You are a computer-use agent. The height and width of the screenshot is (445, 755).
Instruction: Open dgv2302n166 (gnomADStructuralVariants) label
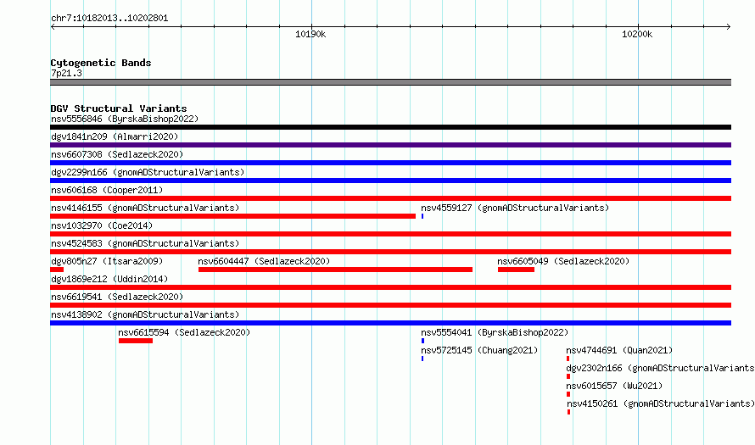(660, 368)
